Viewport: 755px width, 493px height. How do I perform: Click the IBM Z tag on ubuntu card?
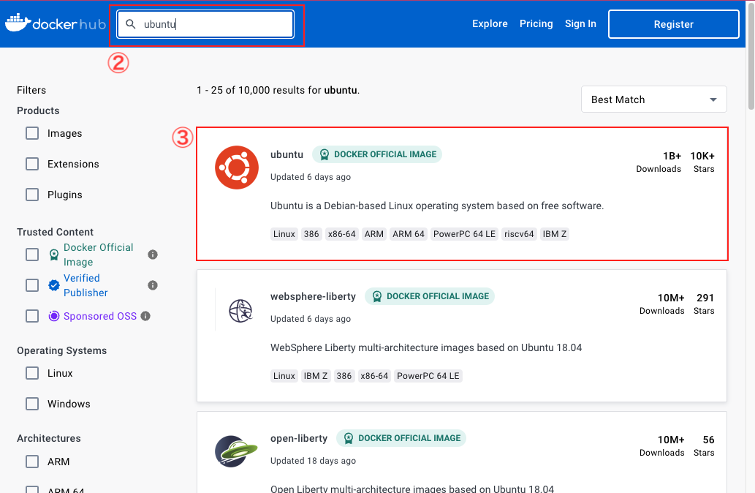tap(555, 234)
